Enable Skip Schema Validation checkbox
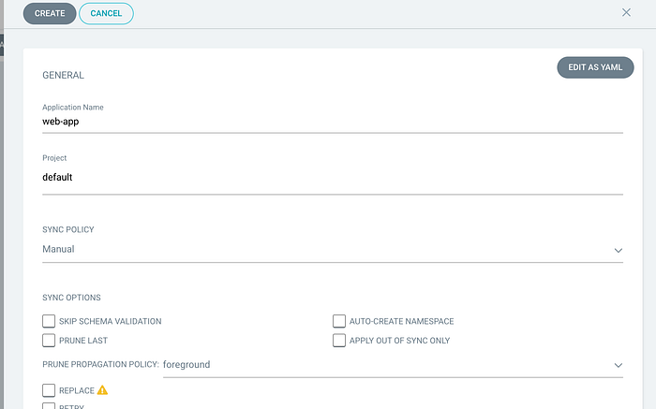 click(x=49, y=321)
